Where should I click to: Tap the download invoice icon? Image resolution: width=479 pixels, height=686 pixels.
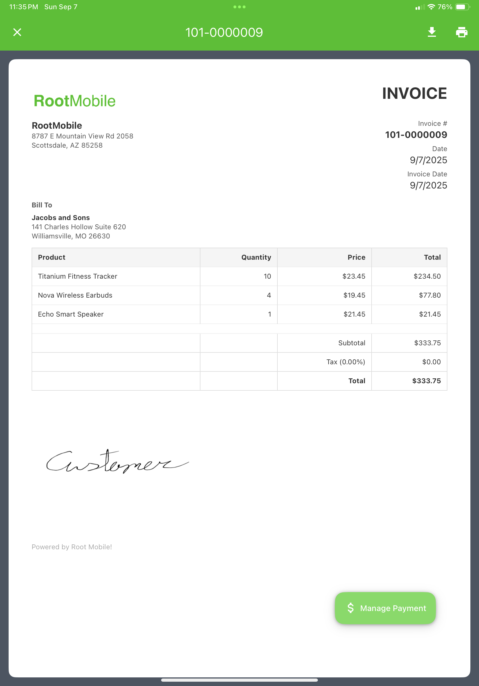tap(432, 32)
